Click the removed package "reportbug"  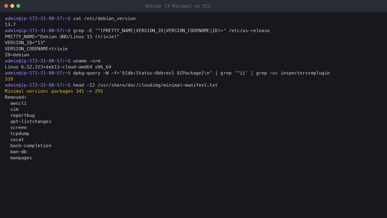[x=22, y=115]
